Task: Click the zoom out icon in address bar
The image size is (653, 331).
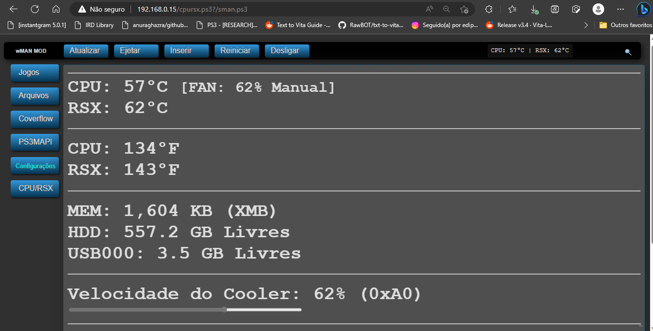Action: coord(446,9)
